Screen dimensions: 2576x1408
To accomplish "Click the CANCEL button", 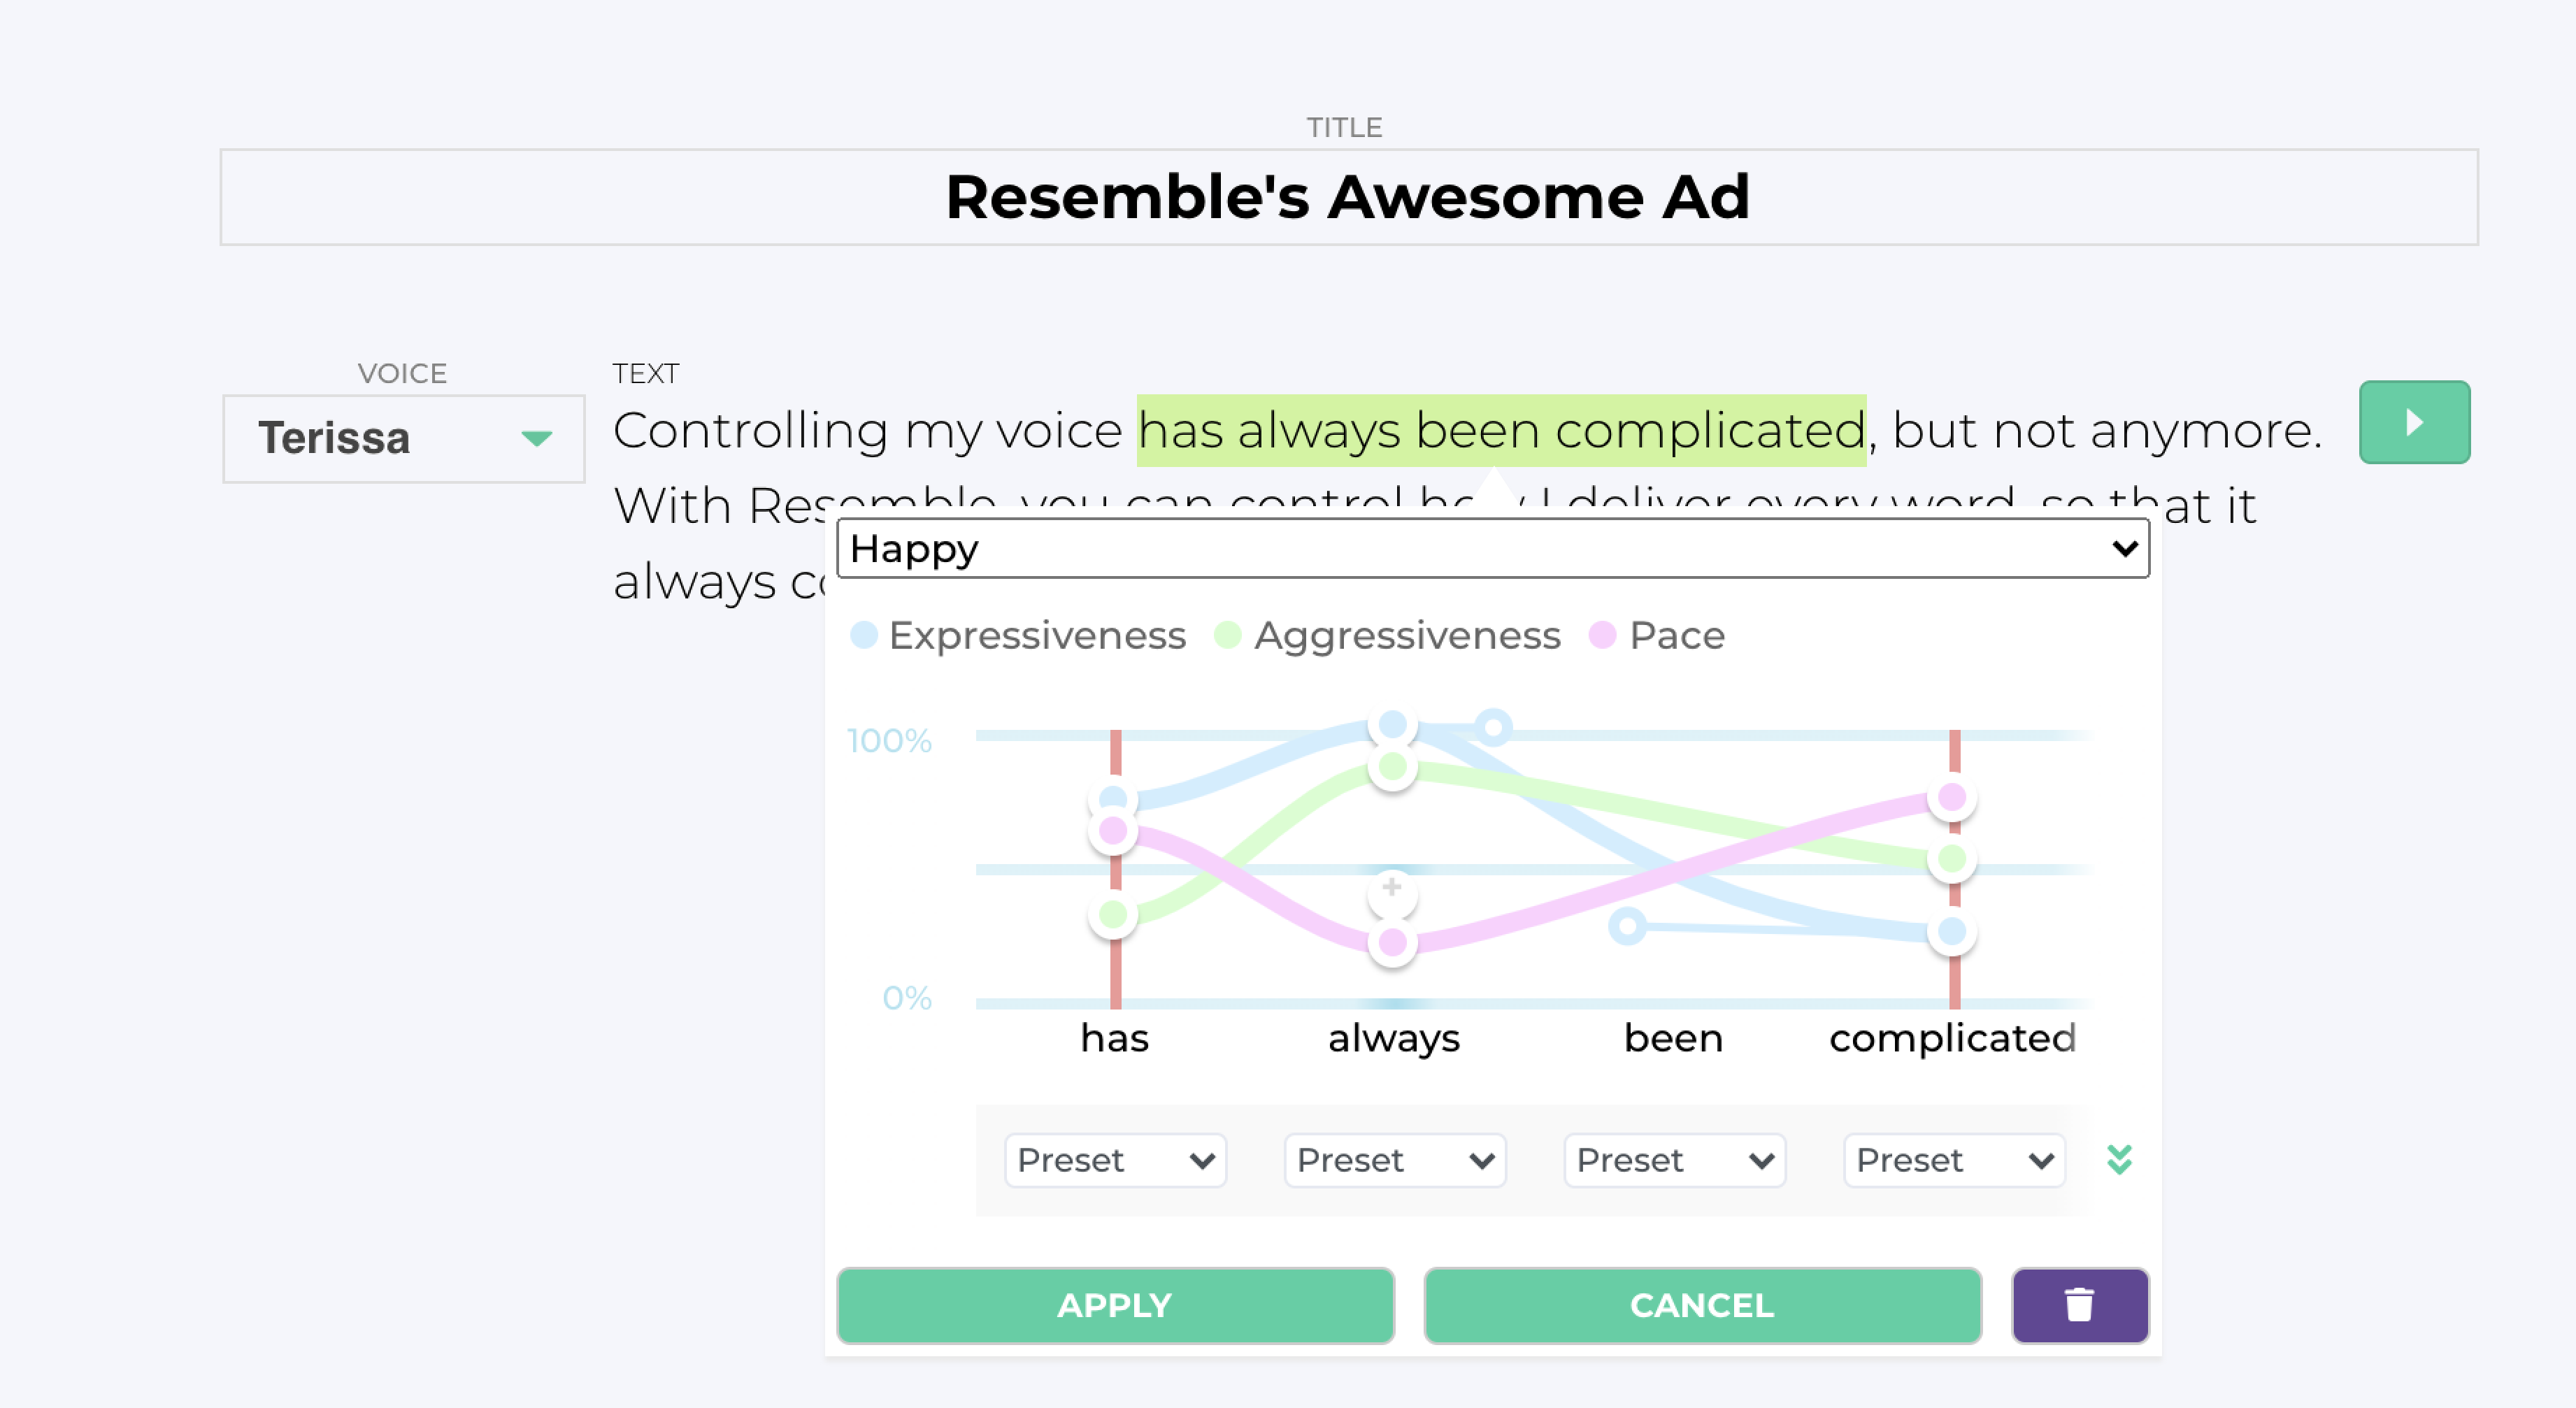I will pos(1702,1304).
